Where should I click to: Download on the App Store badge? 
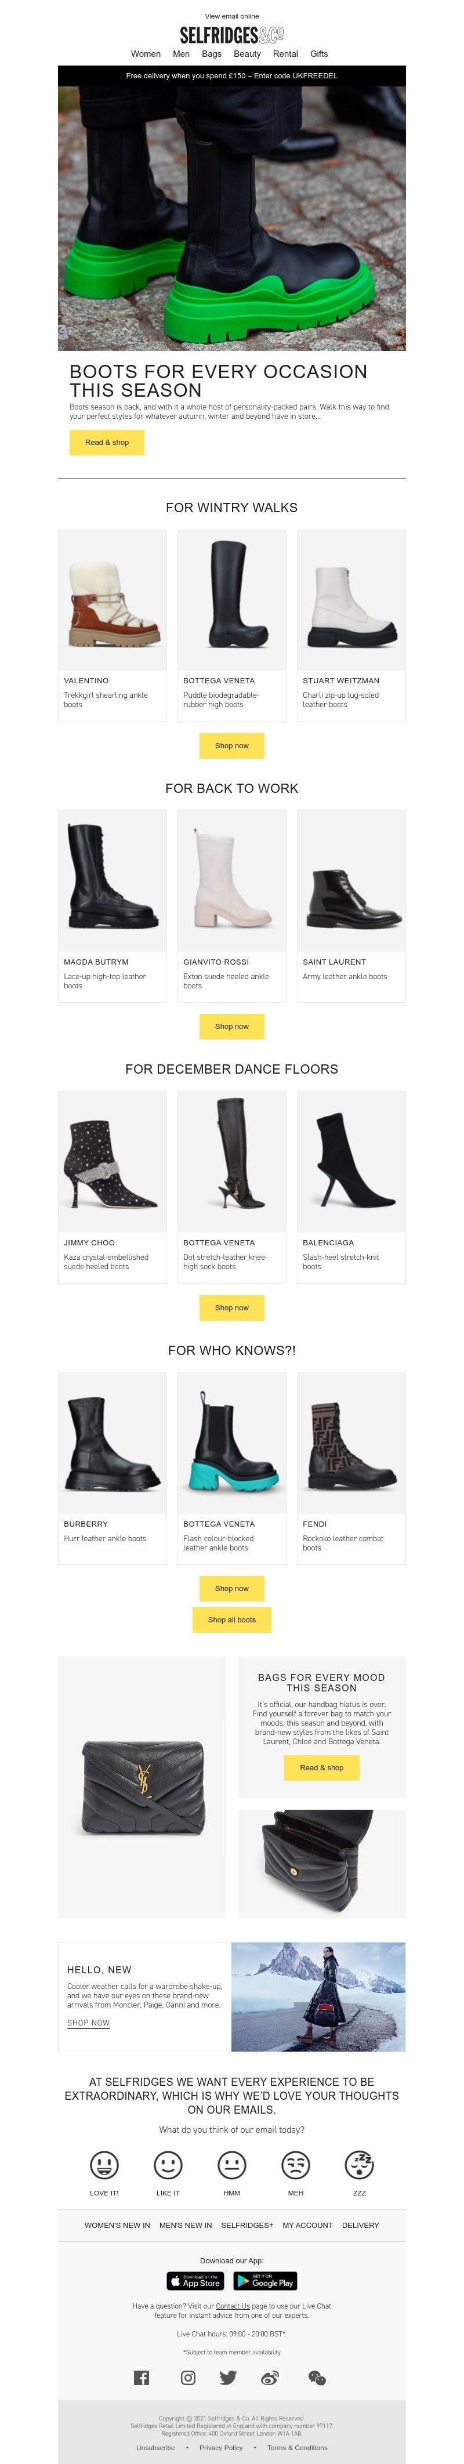tap(195, 2281)
